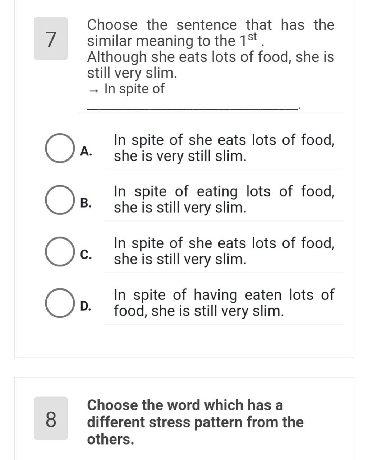
Task: Click the bold letter label 'C.'
Action: coord(86,254)
